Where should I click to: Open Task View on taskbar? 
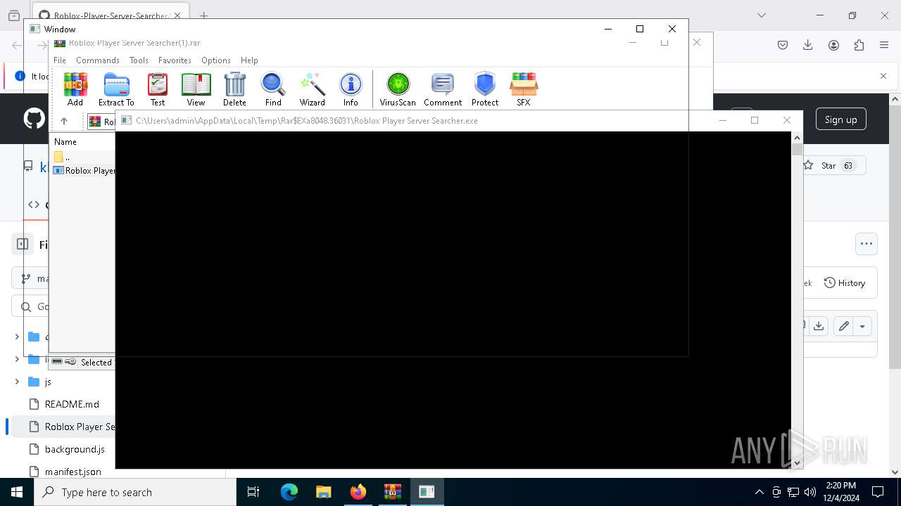(x=253, y=492)
